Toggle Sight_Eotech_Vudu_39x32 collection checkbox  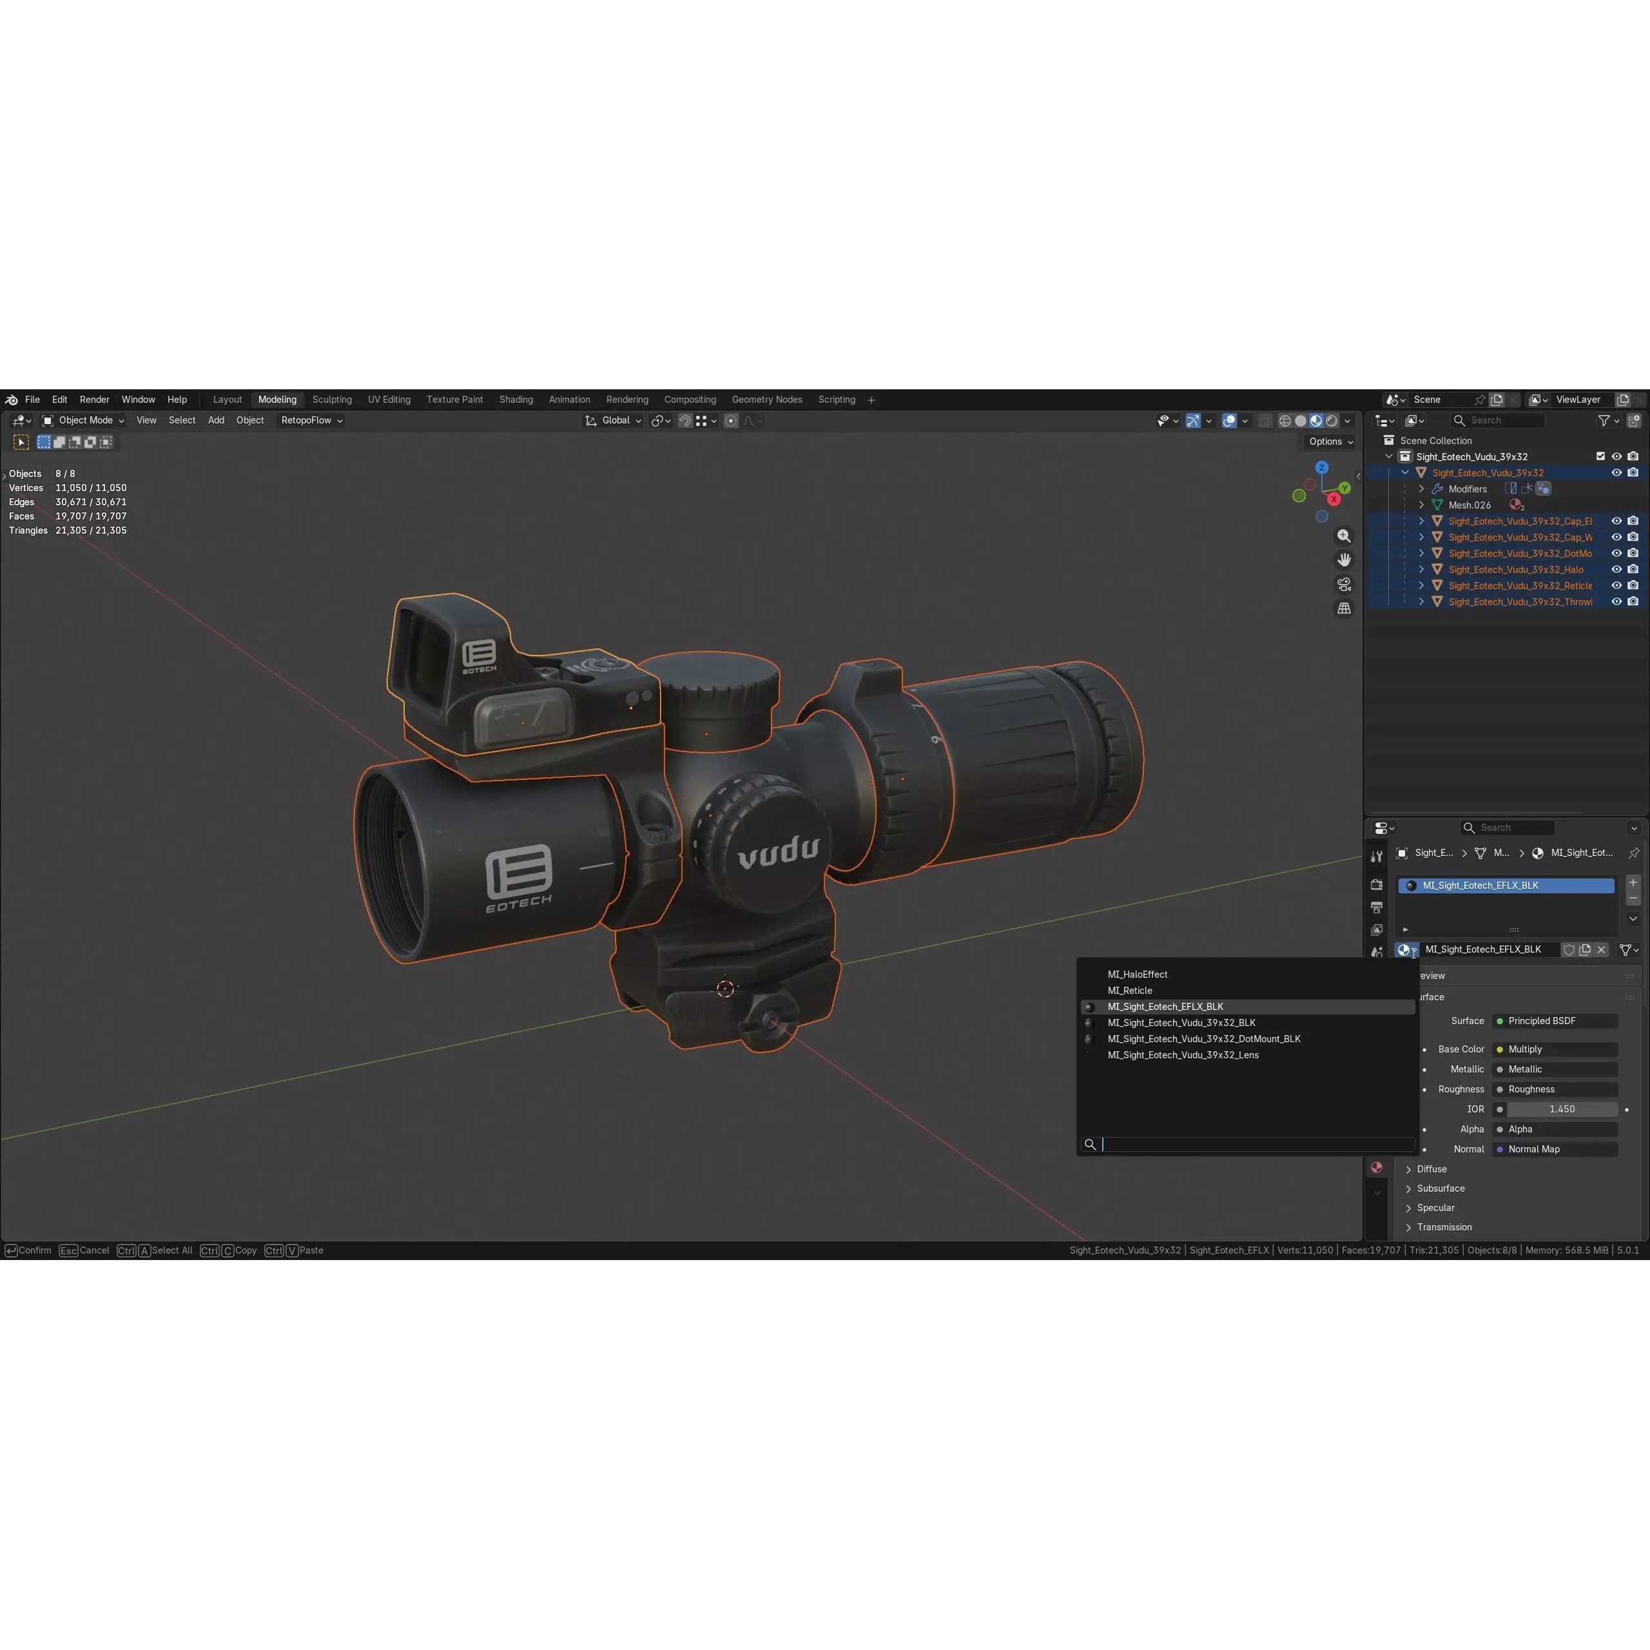click(1600, 456)
